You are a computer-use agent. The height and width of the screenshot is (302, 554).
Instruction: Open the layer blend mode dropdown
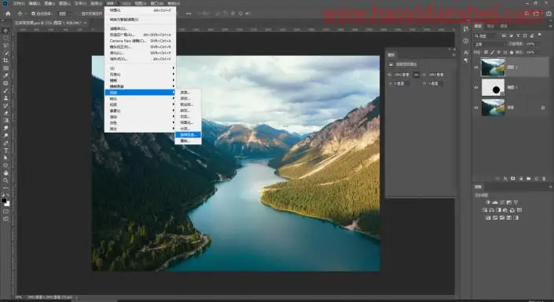490,44
